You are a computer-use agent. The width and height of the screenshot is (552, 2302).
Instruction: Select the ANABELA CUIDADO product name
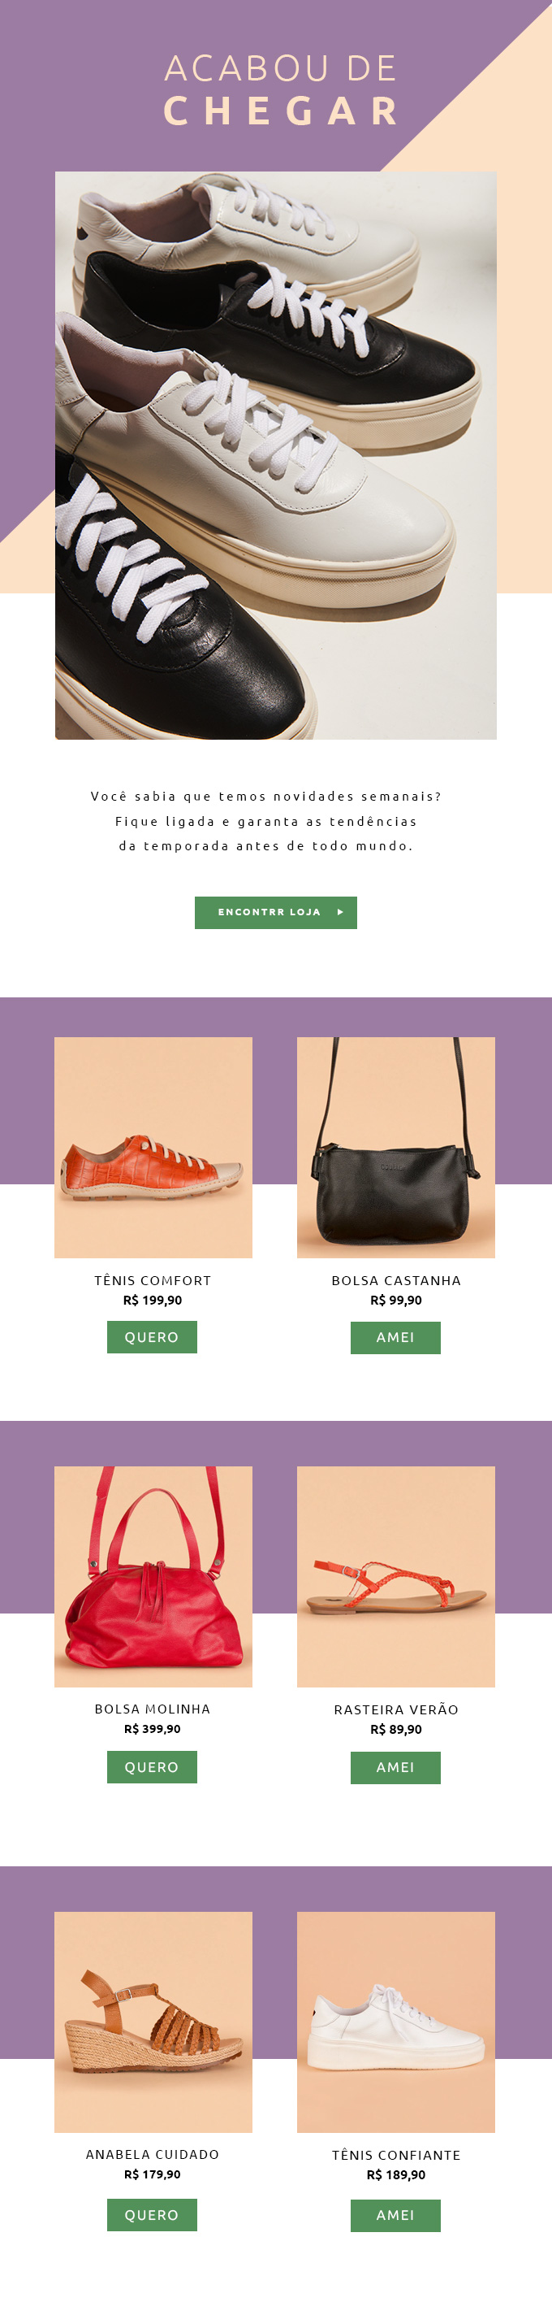tap(153, 2155)
